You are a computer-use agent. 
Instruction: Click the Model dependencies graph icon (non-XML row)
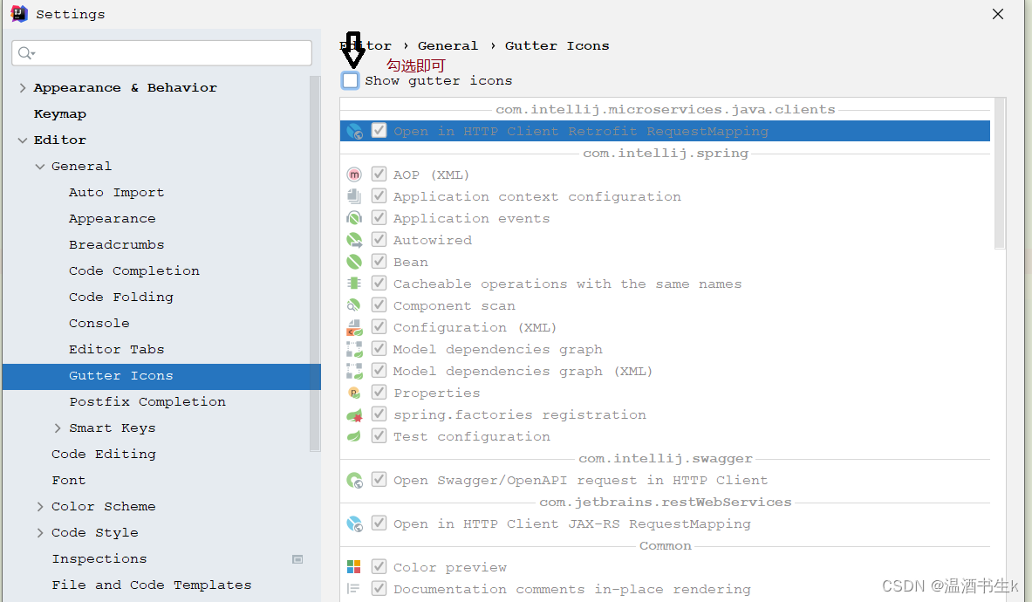(354, 349)
